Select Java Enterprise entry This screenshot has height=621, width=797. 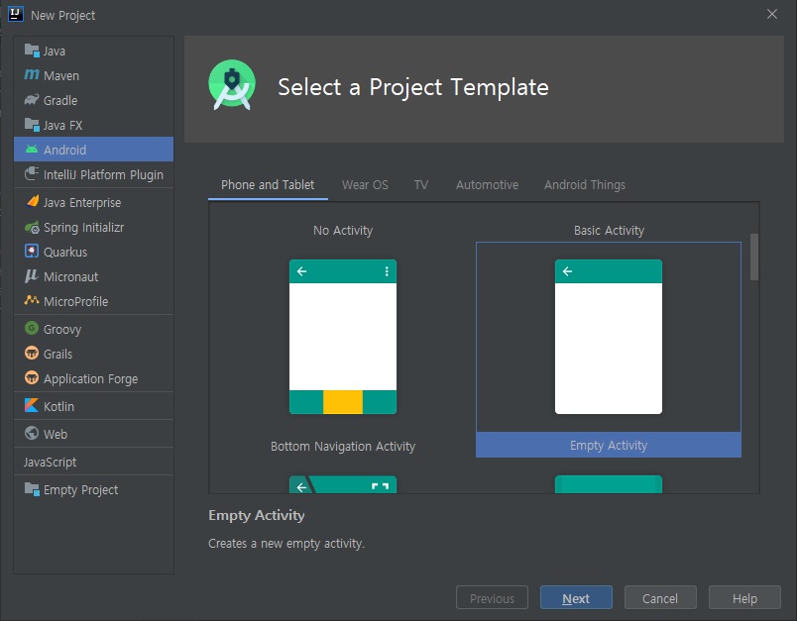pos(93,202)
